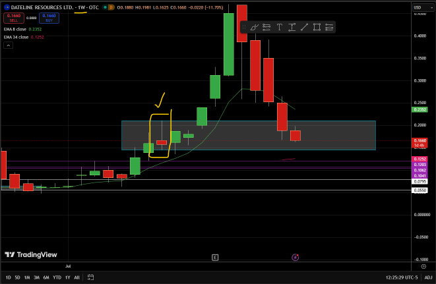
Task: Click the orange D data badge
Action: [111, 7]
